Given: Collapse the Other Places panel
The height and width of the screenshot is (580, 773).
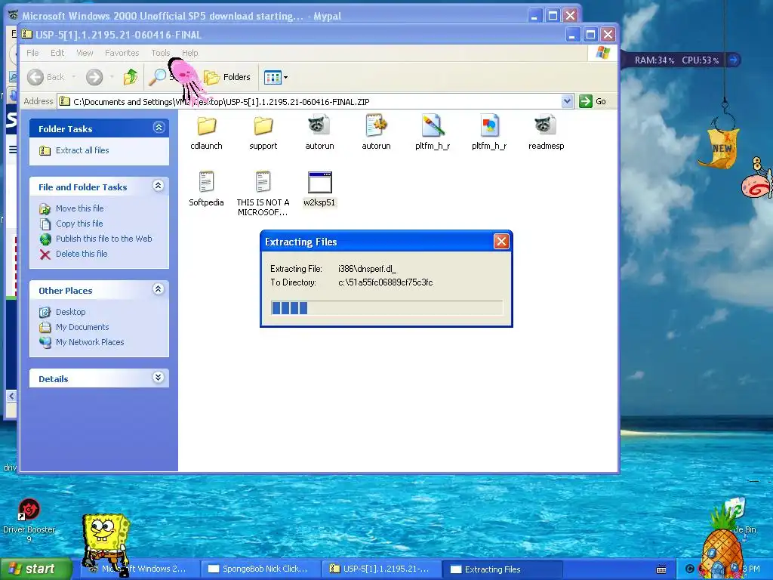Looking at the screenshot, I should coord(159,289).
